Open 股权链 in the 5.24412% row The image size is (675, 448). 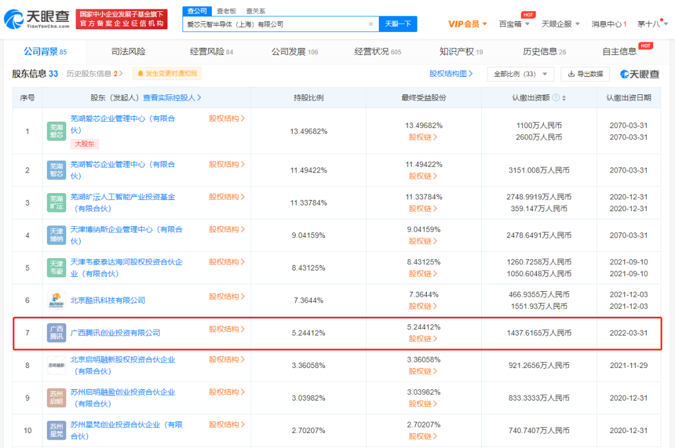(422, 339)
